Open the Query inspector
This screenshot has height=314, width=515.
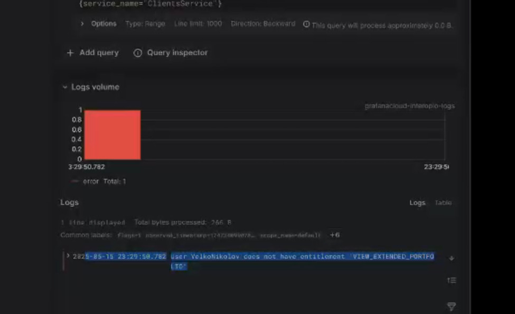(x=171, y=52)
